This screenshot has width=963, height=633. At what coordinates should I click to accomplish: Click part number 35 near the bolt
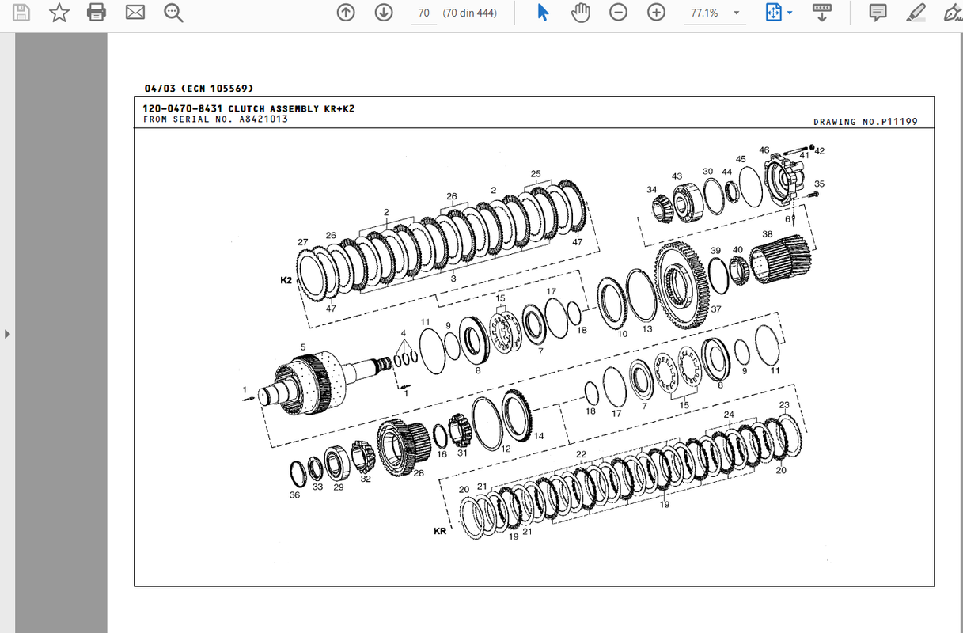[x=819, y=184]
